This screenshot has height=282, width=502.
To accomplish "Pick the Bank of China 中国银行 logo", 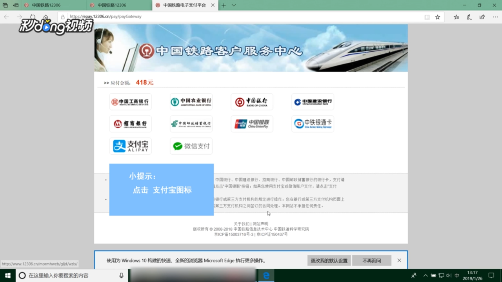I will pos(252,102).
